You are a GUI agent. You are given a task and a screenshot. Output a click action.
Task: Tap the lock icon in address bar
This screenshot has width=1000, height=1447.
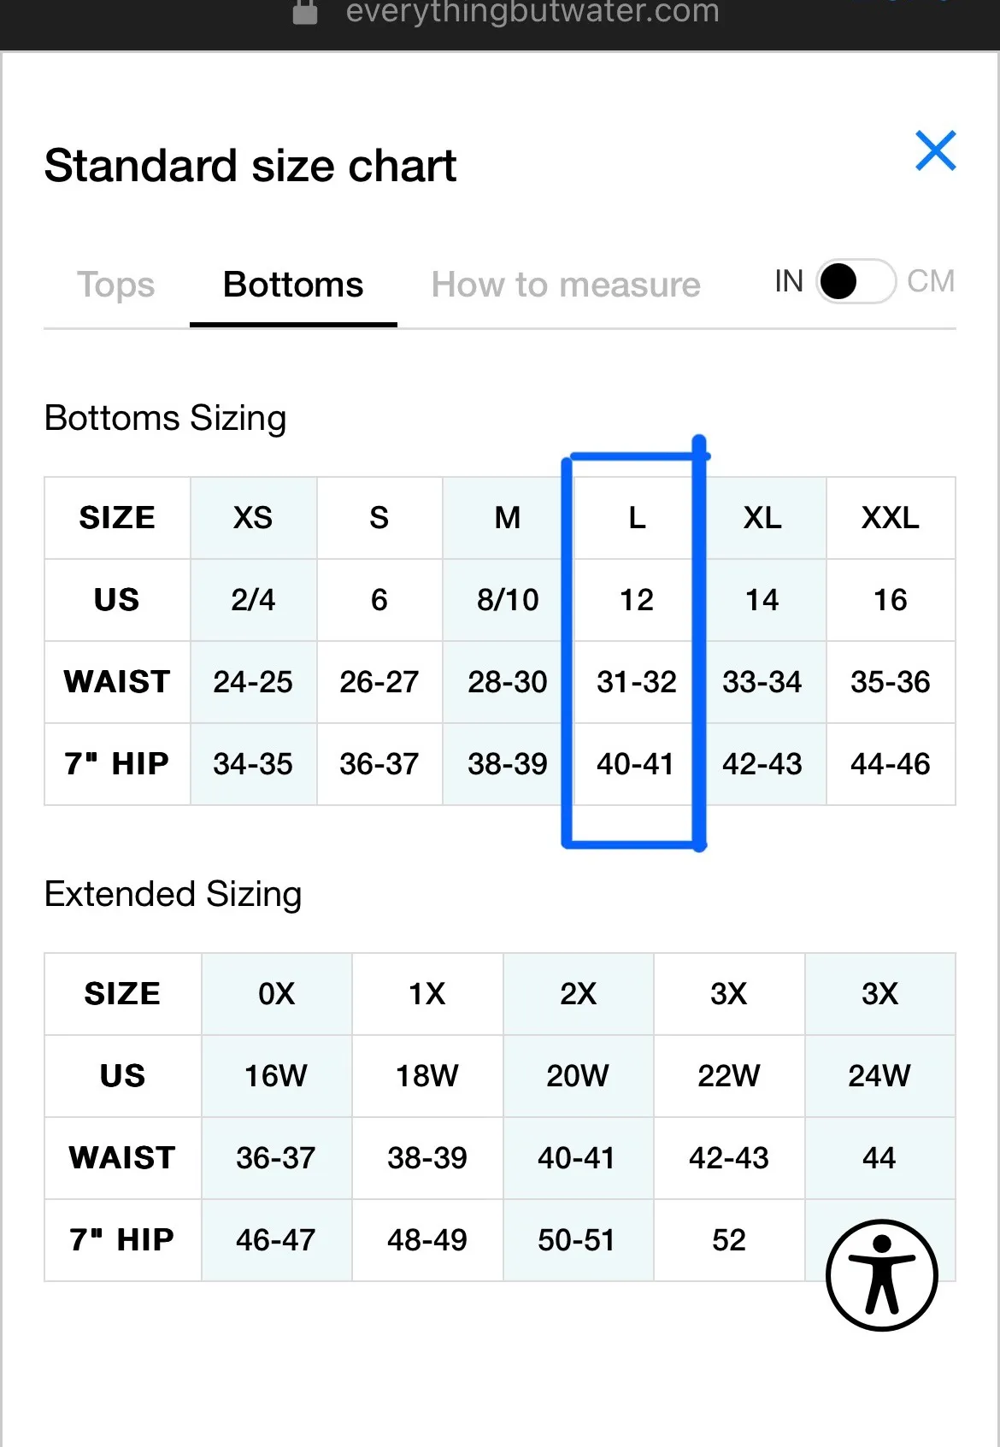(x=305, y=12)
